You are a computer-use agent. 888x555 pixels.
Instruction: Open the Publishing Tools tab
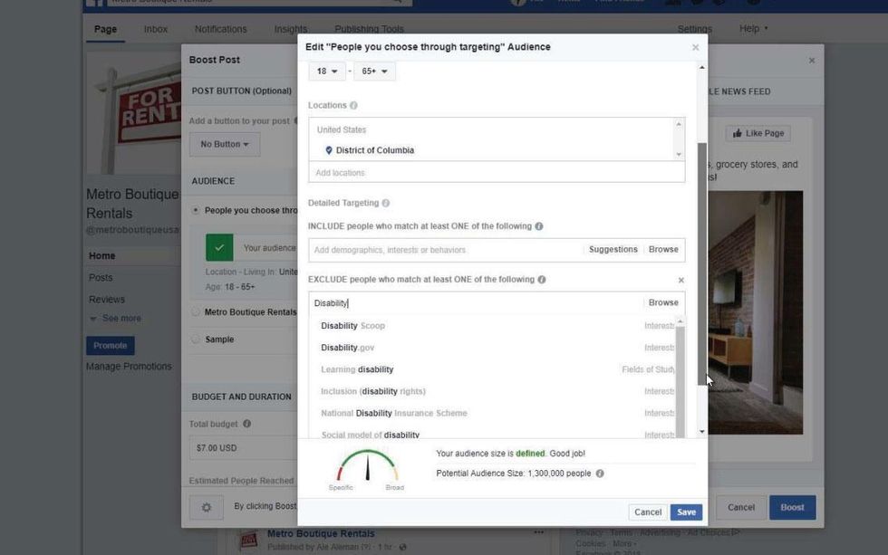tap(369, 29)
